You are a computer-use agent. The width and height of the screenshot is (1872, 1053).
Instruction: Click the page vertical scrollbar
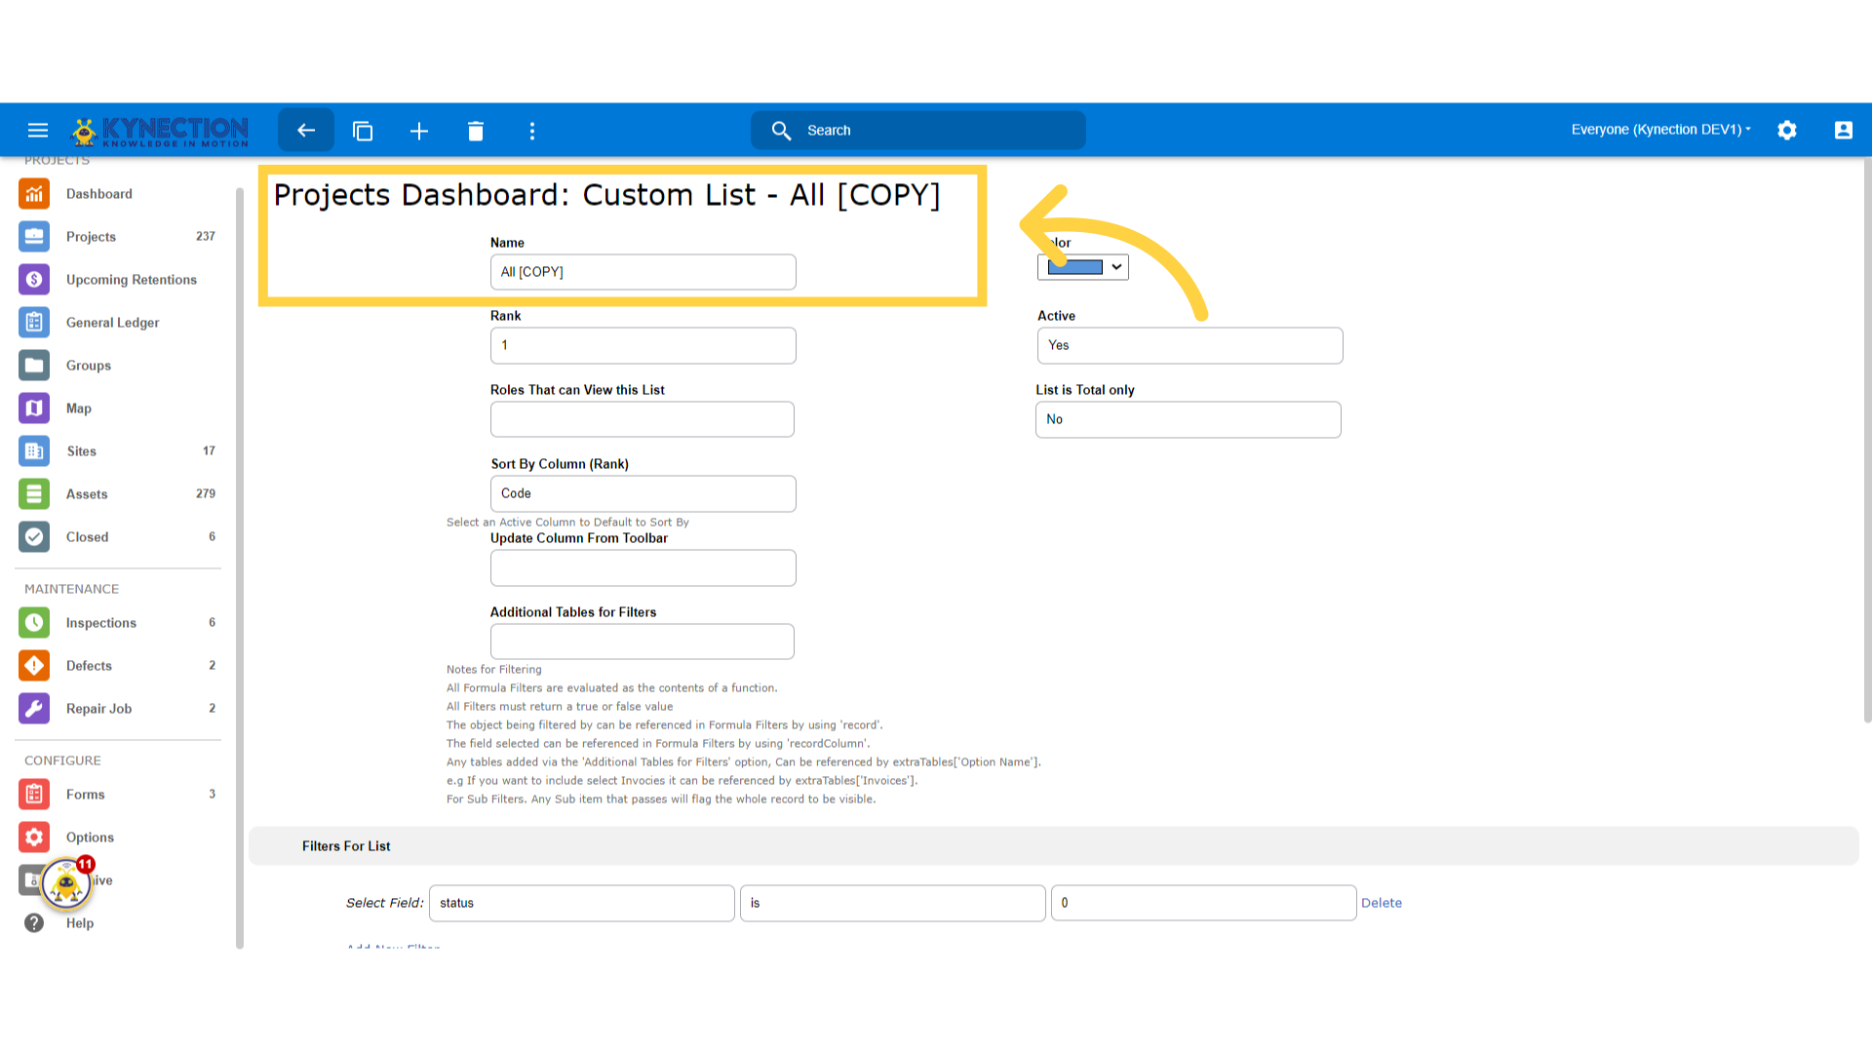(x=1867, y=439)
